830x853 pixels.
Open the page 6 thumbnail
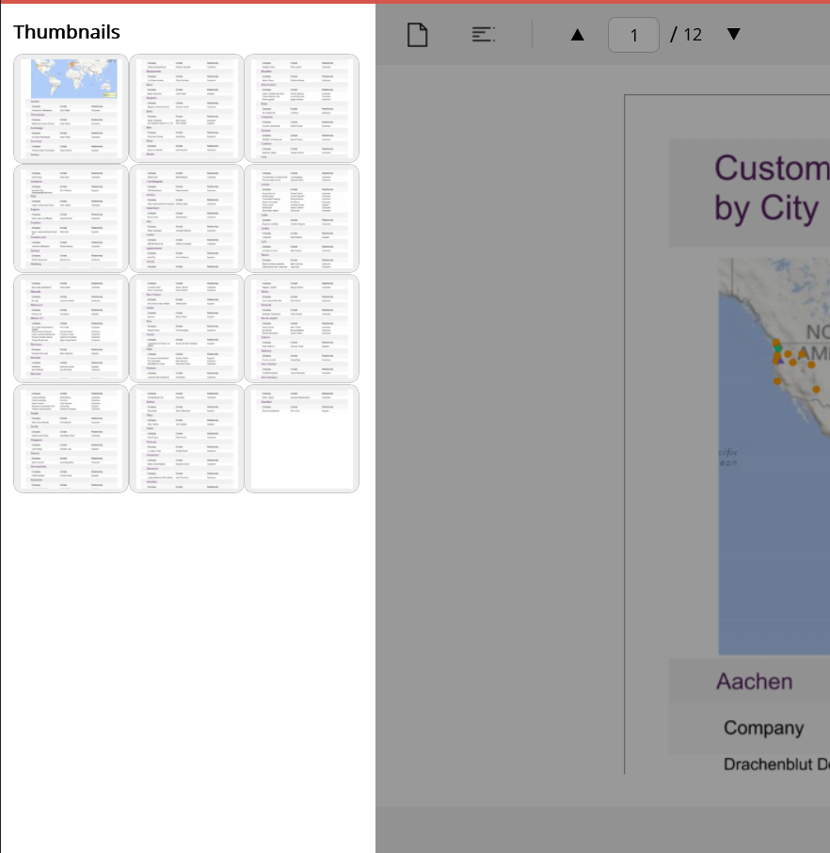302,218
